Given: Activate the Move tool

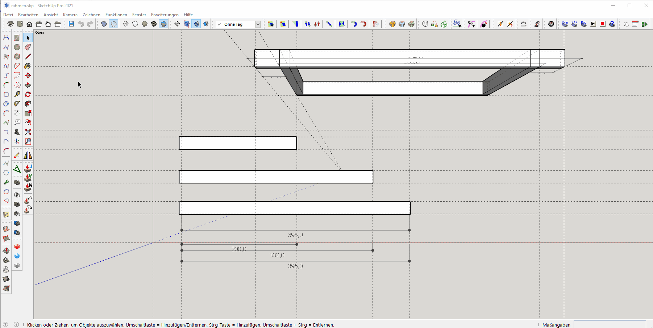Looking at the screenshot, I should pos(28,75).
